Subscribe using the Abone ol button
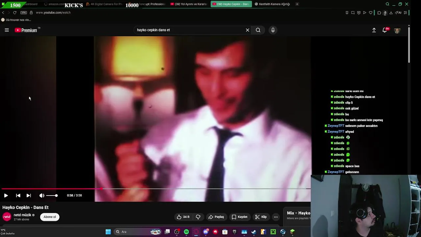Image resolution: width=421 pixels, height=237 pixels. [50, 217]
